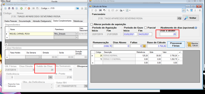Click the 3.758,26 Valor cell in the grid
The image size is (205, 94).
tap(169, 56)
